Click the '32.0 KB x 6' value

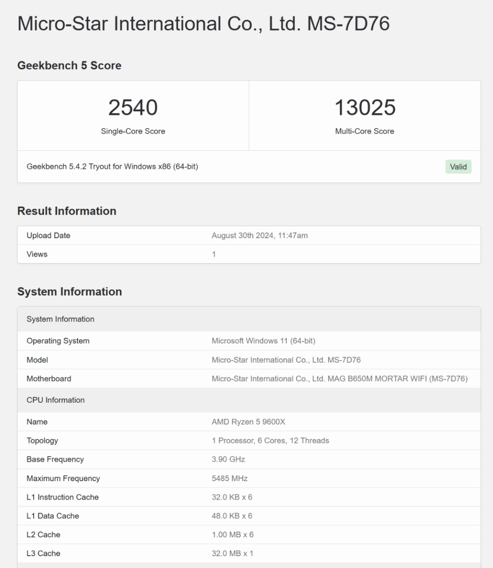click(232, 497)
